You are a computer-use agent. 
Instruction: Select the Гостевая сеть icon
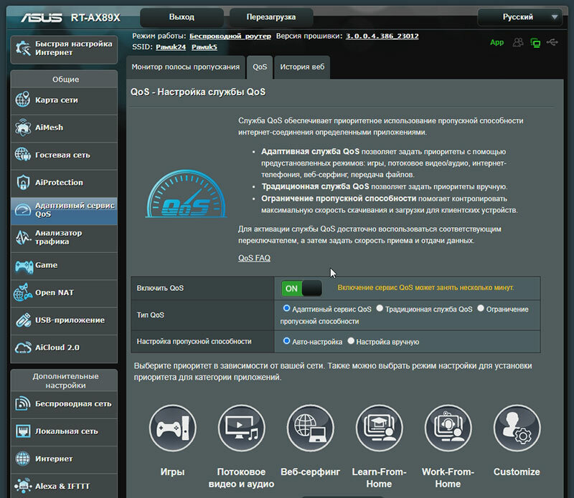23,155
